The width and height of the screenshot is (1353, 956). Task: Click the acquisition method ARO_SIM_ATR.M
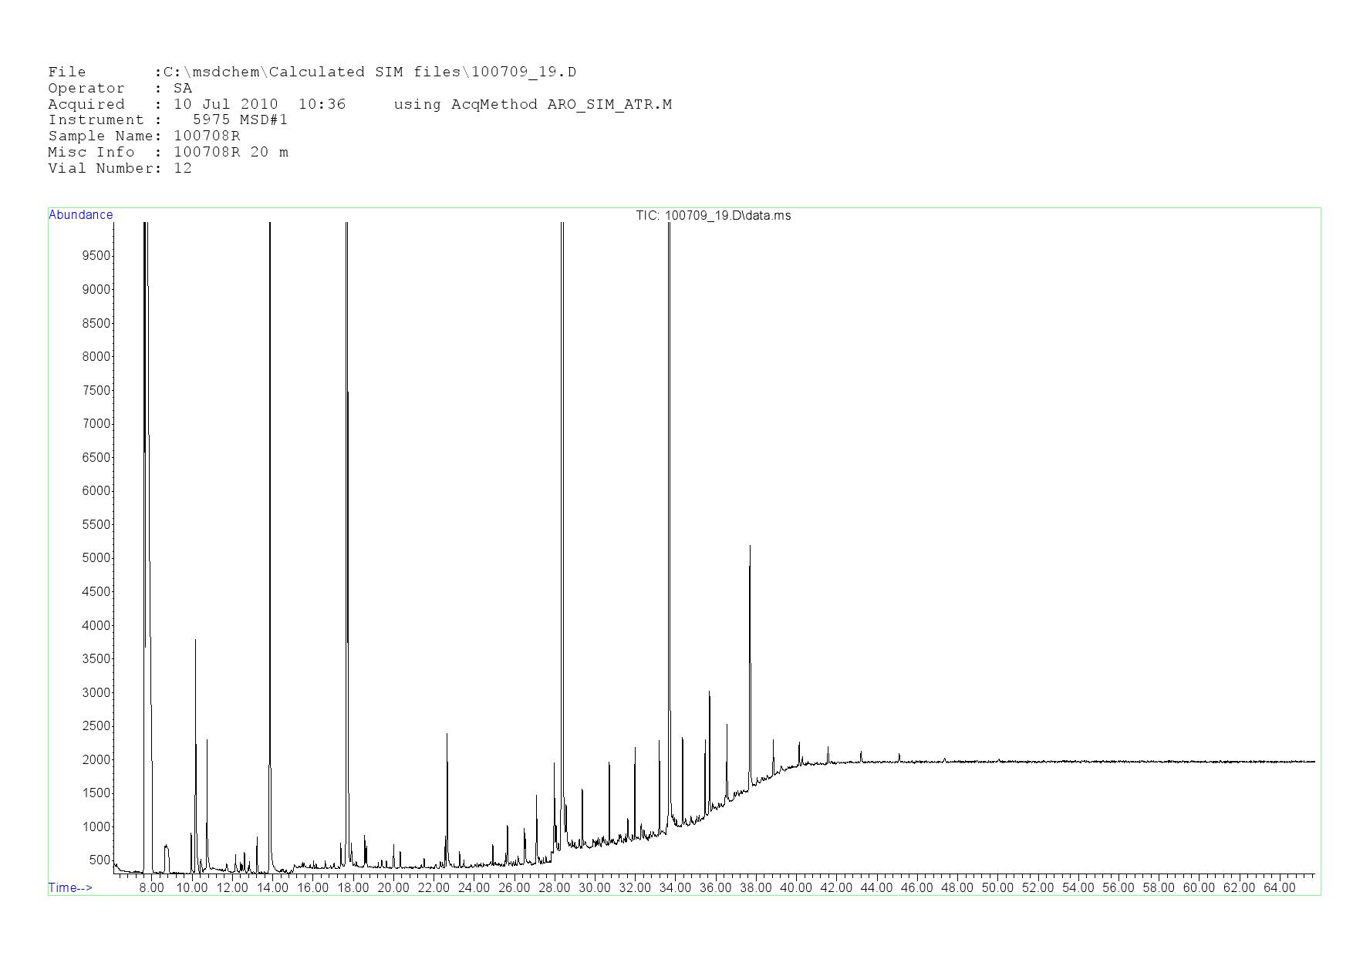pos(609,105)
